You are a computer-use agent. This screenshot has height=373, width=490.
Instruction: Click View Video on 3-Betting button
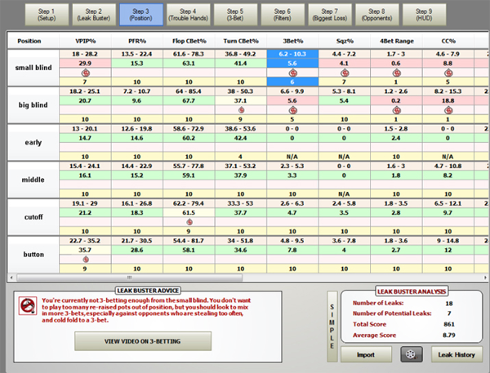click(x=143, y=341)
